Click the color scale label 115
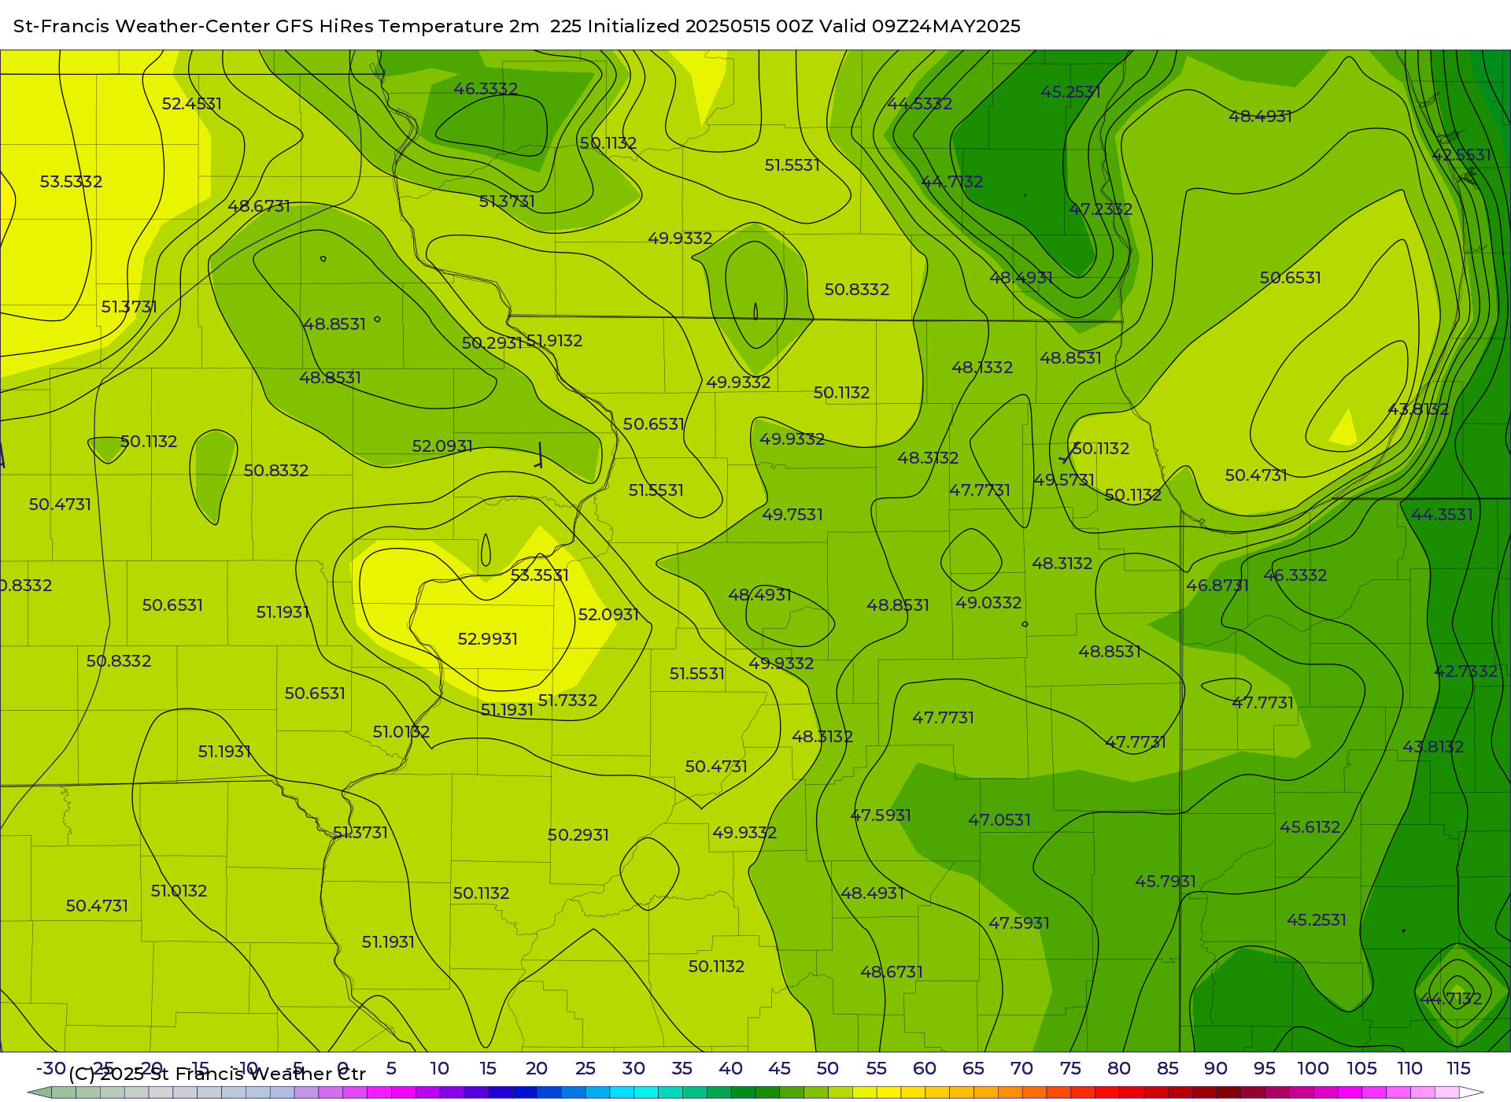This screenshot has width=1511, height=1102. 1458,1068
